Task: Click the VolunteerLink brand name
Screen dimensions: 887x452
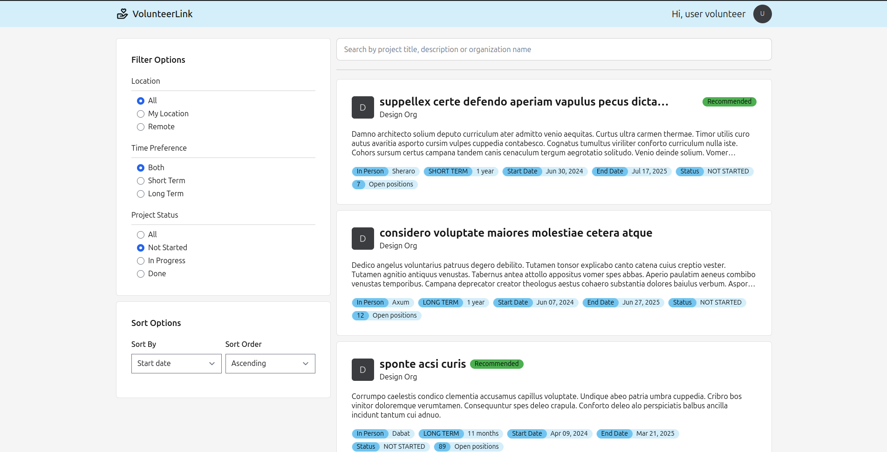Action: point(163,14)
